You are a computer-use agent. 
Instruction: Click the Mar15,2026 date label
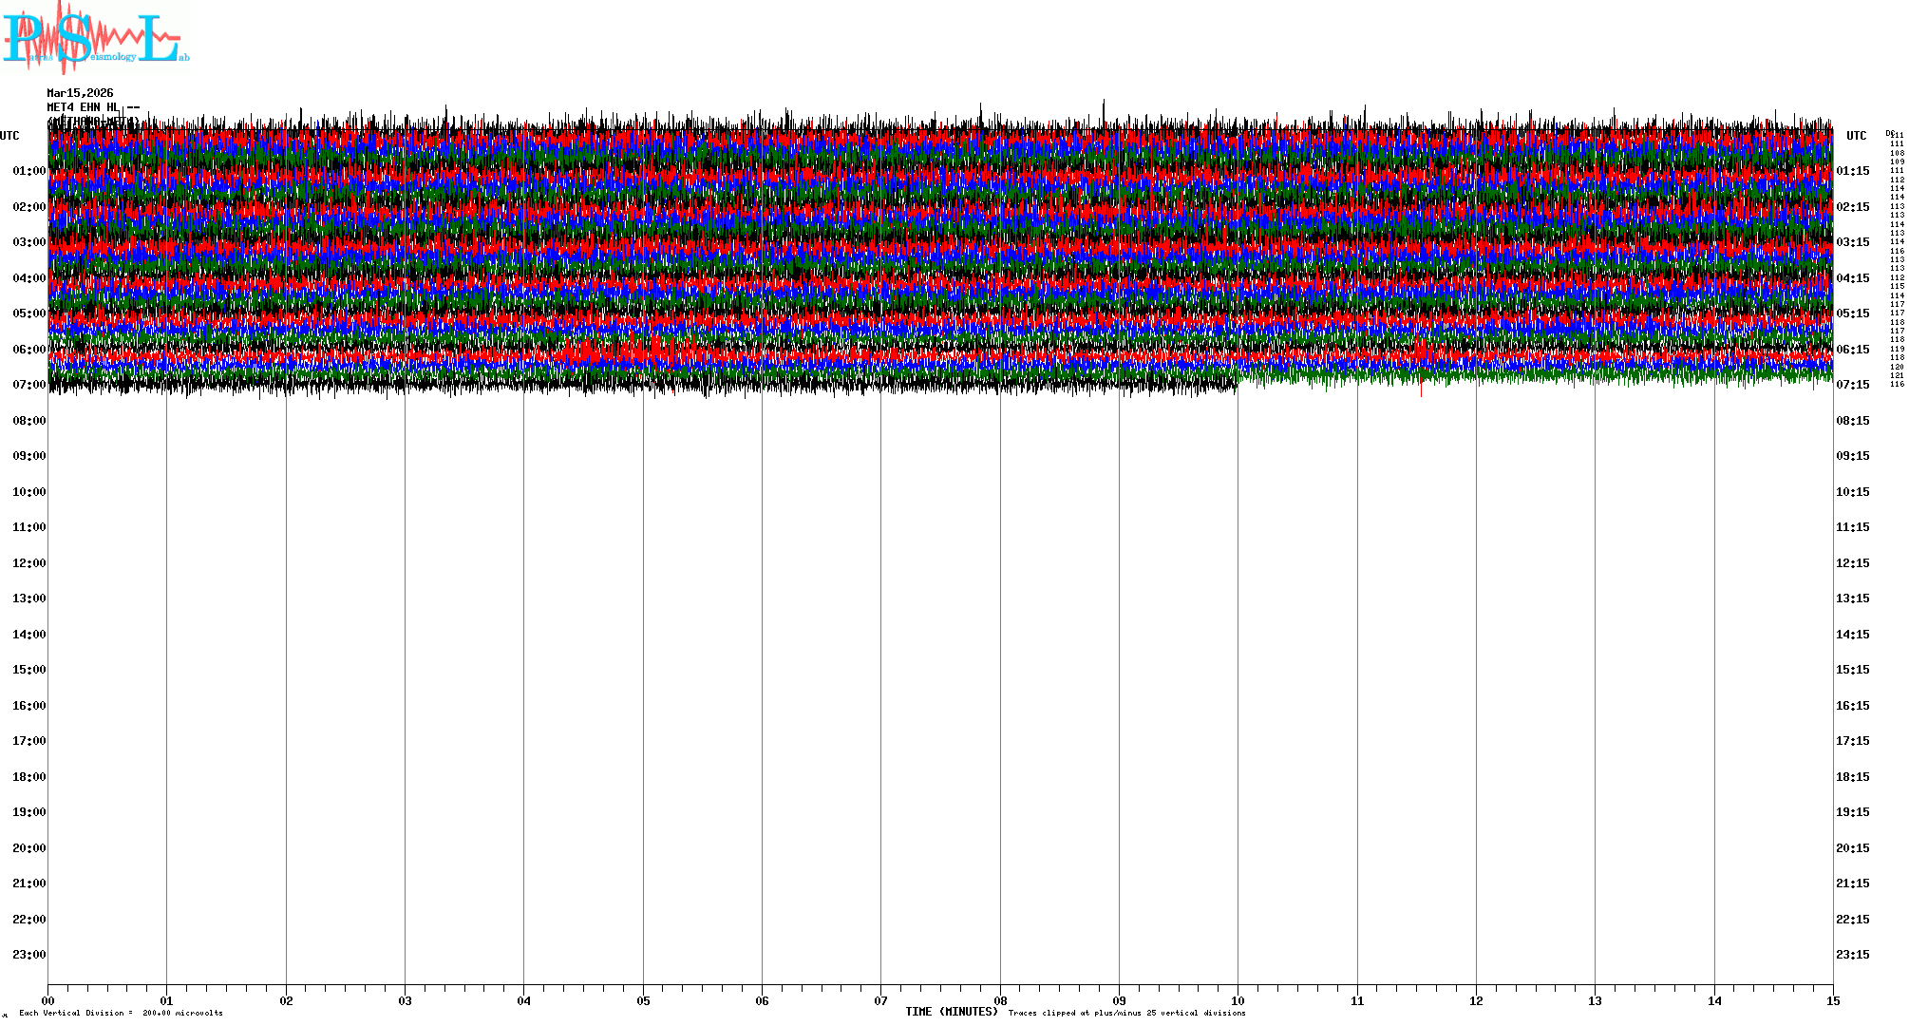click(80, 93)
